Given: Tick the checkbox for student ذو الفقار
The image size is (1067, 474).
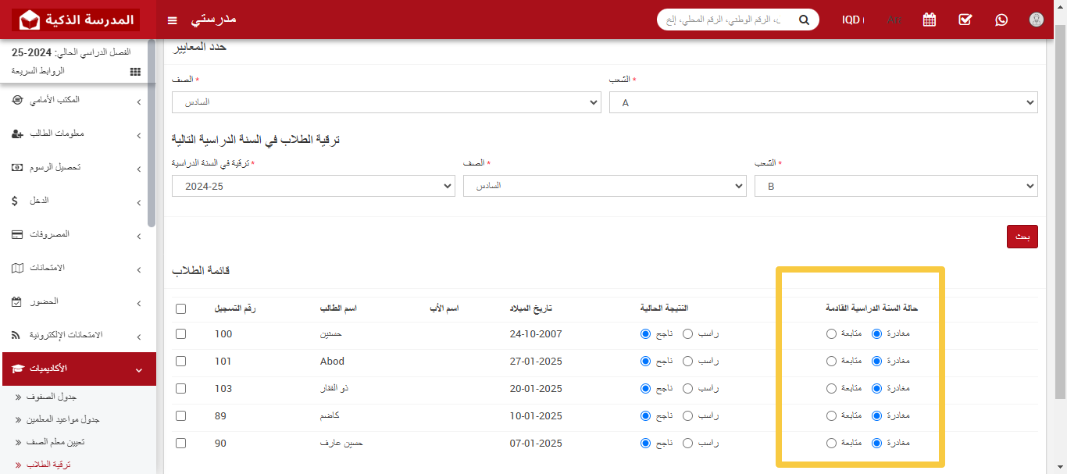Looking at the screenshot, I should click(x=180, y=388).
